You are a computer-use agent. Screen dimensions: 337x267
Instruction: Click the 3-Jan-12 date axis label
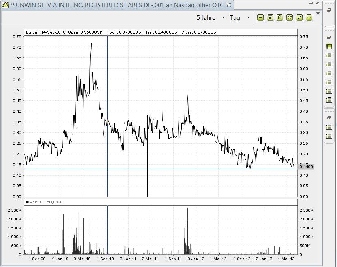(x=196, y=259)
